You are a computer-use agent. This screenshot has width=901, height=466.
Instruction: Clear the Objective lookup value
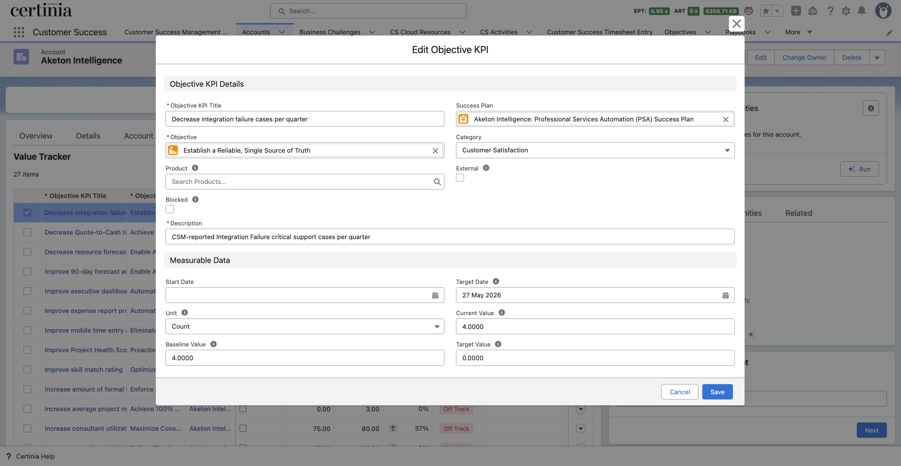[x=435, y=151]
